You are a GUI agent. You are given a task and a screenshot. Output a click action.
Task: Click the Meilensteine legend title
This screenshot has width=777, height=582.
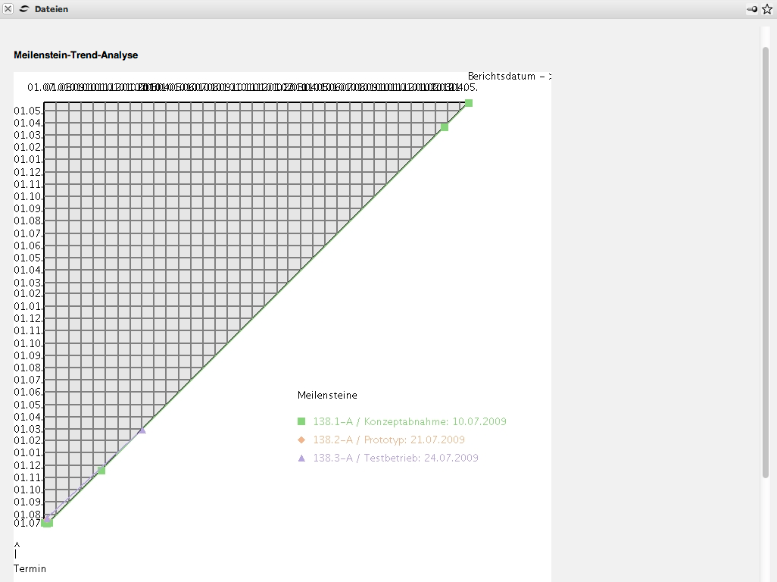pos(327,395)
